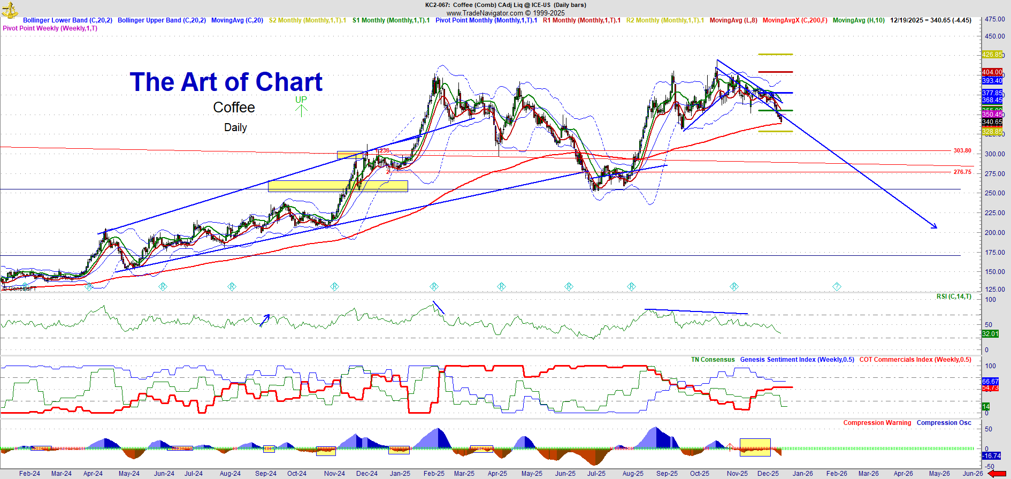The height and width of the screenshot is (479, 1011).
Task: Click the question-mark diamond marker near Feb-26
Action: click(x=837, y=287)
